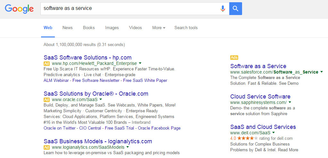Click the Ad badge beside www.oracle.com/SaaS

click(x=46, y=99)
